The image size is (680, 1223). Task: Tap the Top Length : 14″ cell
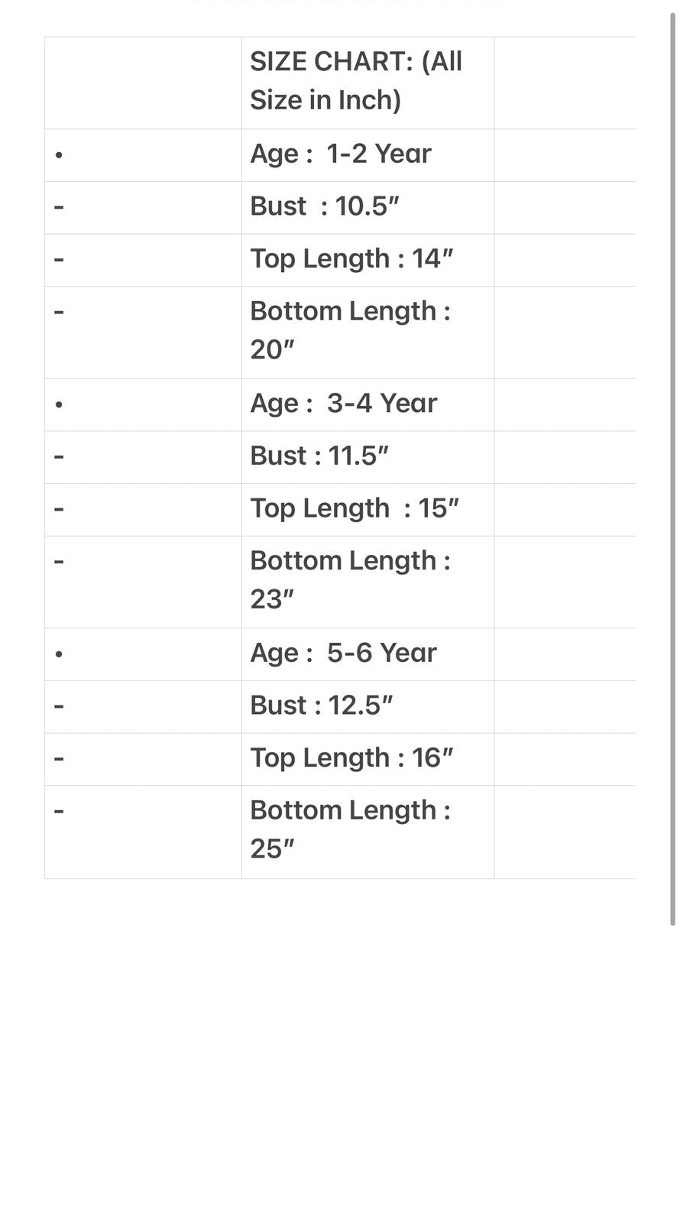click(x=351, y=259)
